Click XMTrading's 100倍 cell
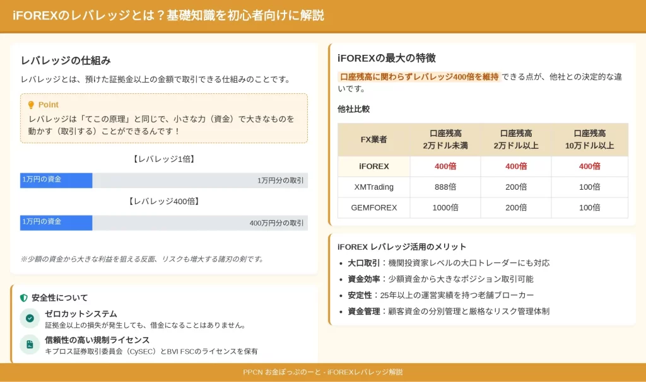Viewport: 646px width, 382px height. [x=590, y=187]
